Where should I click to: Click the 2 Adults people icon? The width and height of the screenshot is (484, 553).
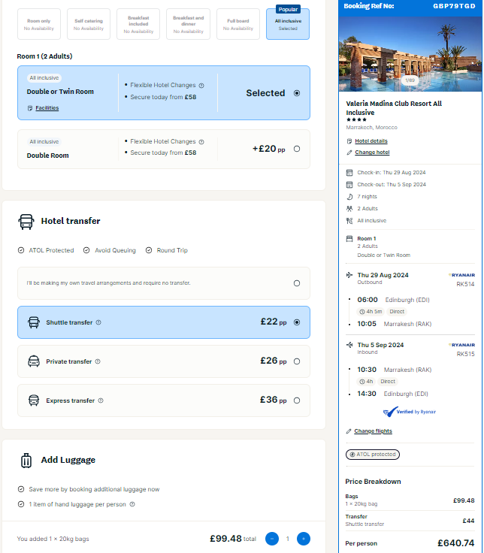point(349,208)
